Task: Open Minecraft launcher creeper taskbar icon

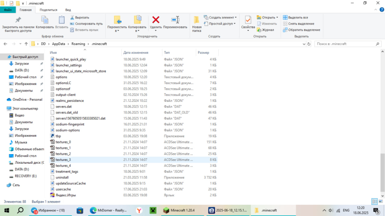Action: tap(153, 210)
